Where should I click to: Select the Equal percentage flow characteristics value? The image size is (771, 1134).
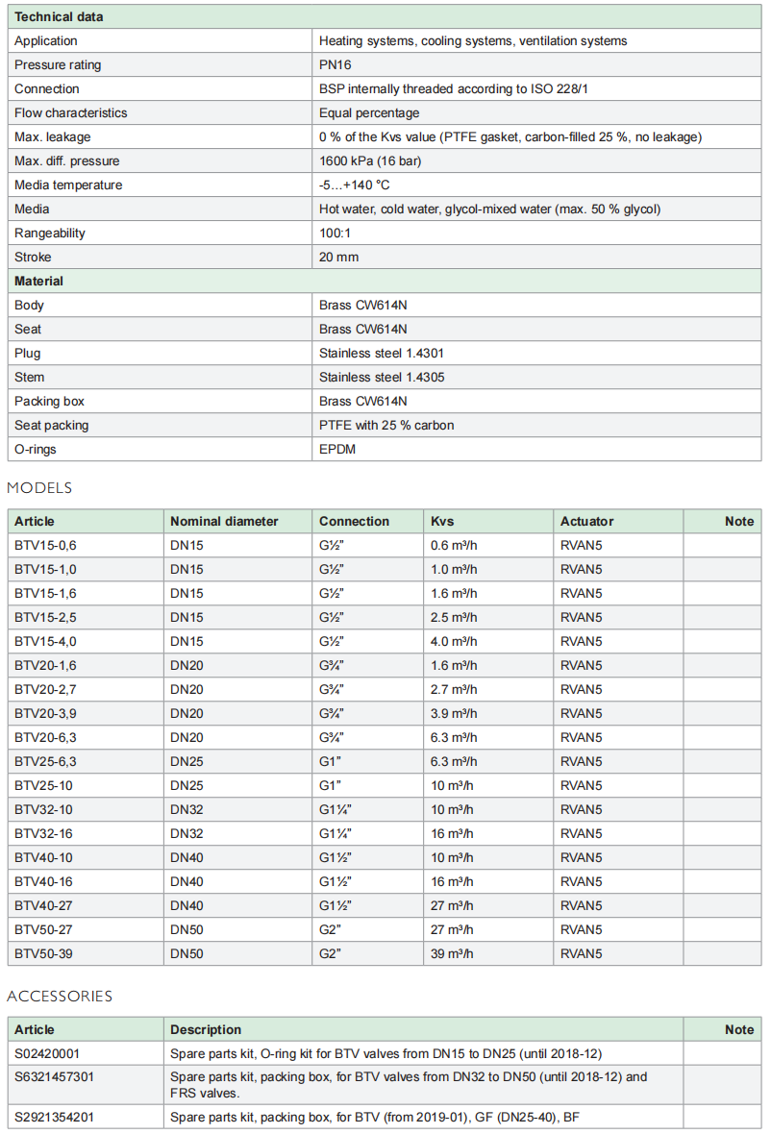tap(369, 113)
